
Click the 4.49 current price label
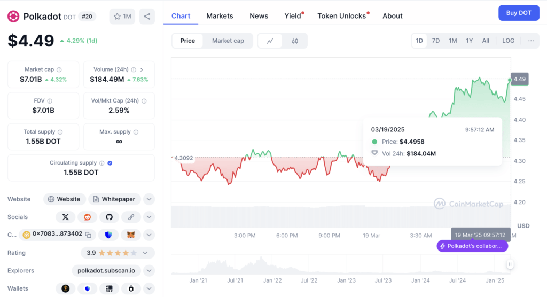pos(519,79)
